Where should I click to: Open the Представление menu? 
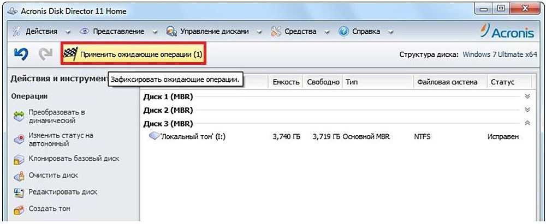[118, 31]
